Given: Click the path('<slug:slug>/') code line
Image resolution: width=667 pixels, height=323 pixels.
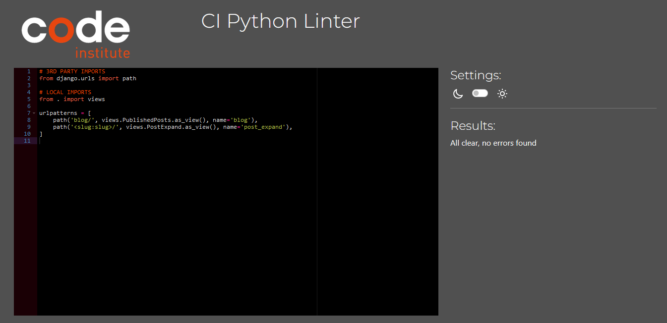Looking at the screenshot, I should [x=173, y=127].
